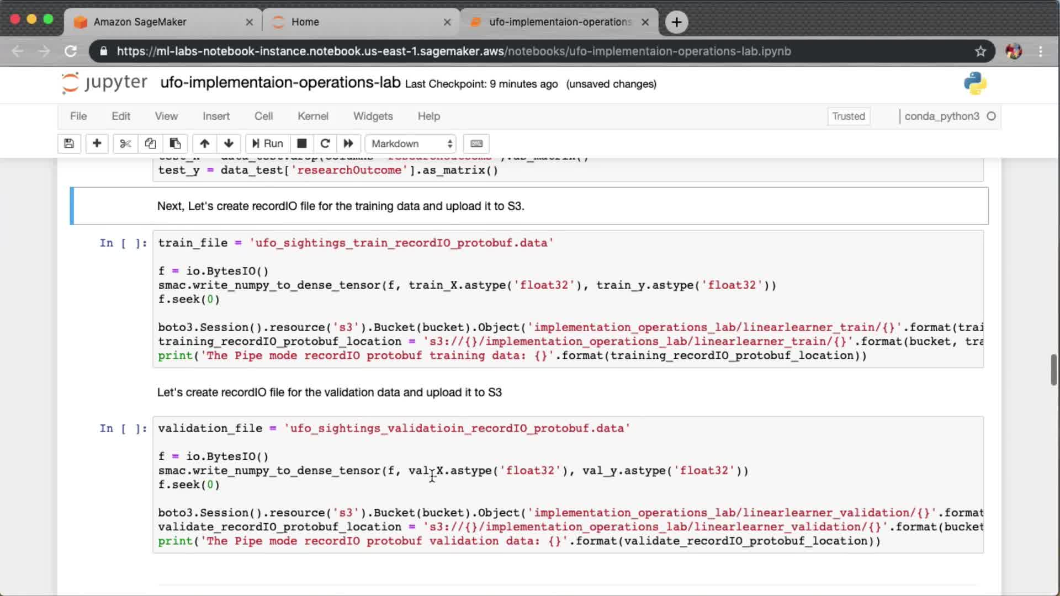The image size is (1060, 596).
Task: Move selected cell up arrow
Action: click(204, 143)
